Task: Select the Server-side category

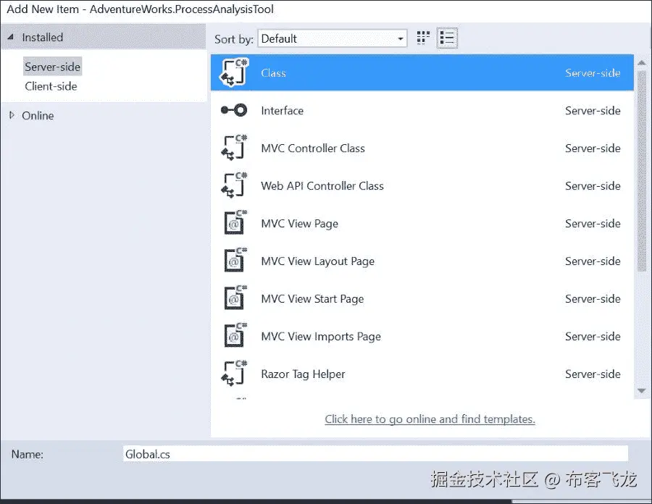Action: click(x=52, y=66)
